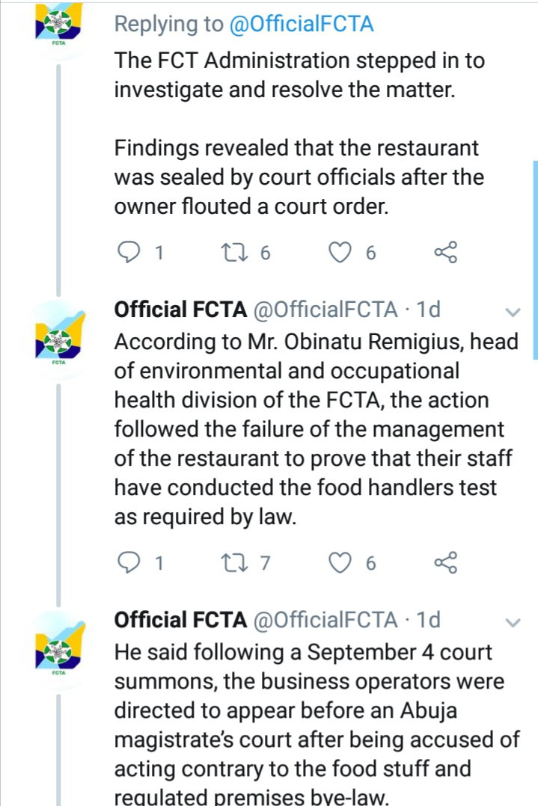
Task: Open the dropdown arrow on the third tweet
Action: click(x=513, y=624)
